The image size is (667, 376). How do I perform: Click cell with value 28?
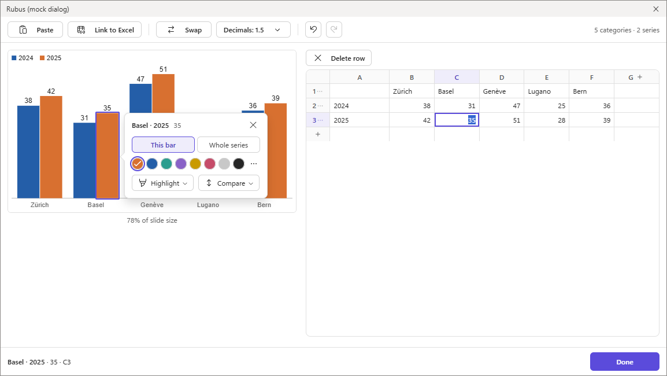pos(547,120)
